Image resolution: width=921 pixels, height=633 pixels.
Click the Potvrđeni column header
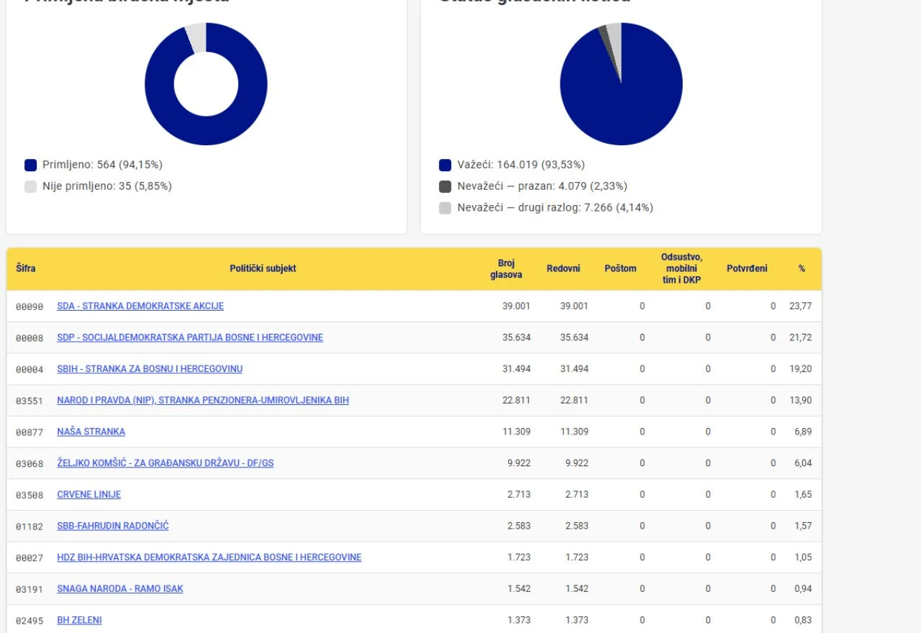[x=747, y=269]
